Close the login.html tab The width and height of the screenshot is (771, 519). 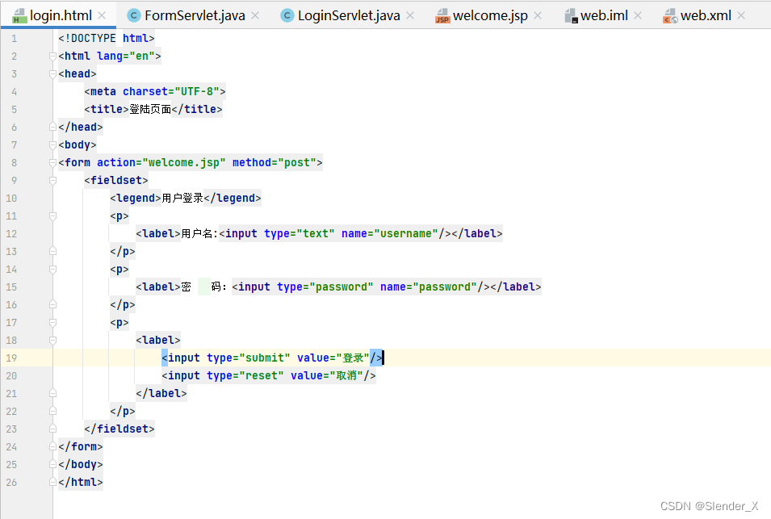(x=102, y=15)
